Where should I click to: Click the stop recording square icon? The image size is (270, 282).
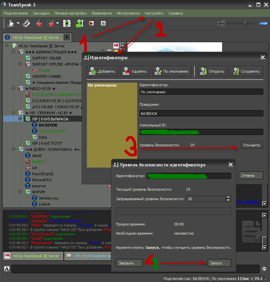pyautogui.click(x=103, y=23)
